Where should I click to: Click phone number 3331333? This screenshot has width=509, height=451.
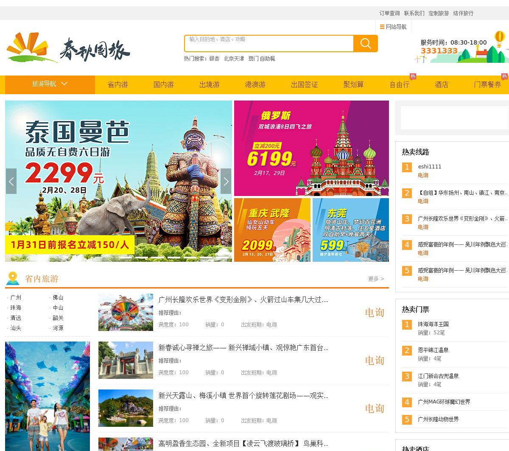click(439, 51)
